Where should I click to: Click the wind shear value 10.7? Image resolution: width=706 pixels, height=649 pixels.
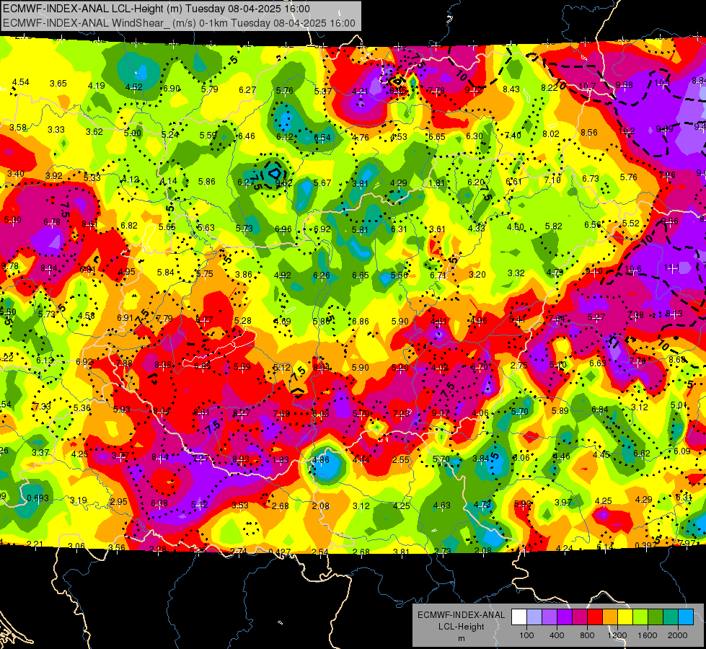coord(587,86)
